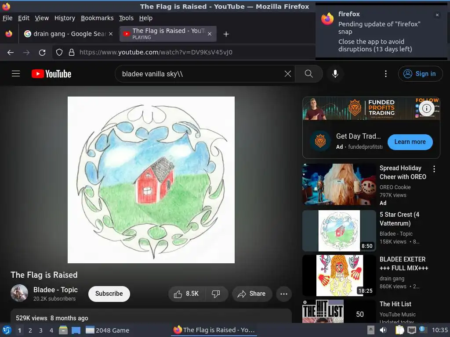Open 2048 Game window from taskbar
This screenshot has height=337, width=450.
tap(108, 330)
